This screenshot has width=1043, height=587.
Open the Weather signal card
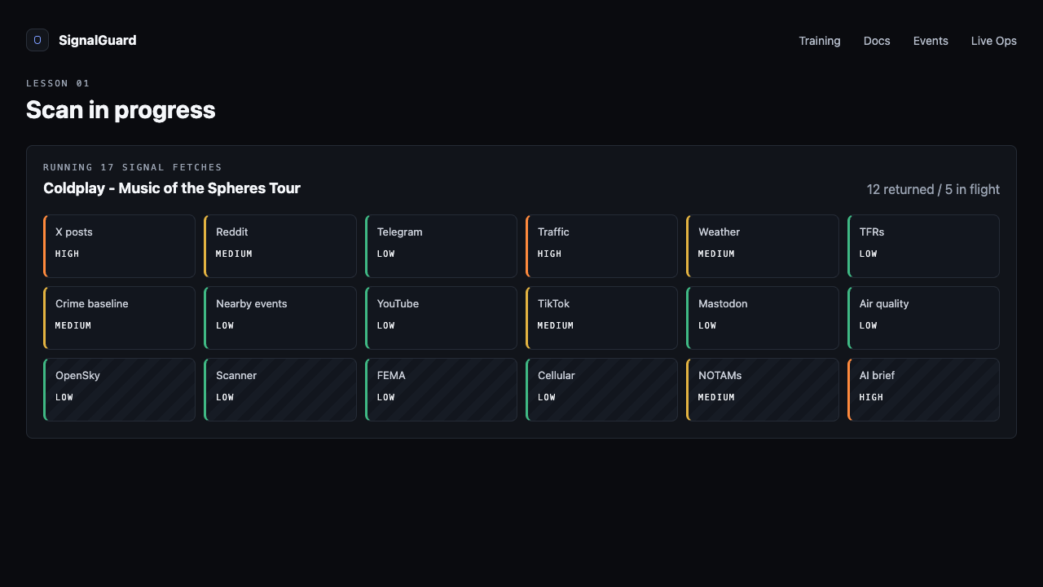point(763,246)
